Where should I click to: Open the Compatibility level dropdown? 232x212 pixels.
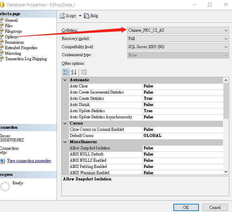click(178, 47)
